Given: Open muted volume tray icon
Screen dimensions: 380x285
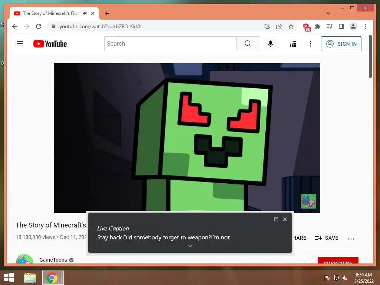Looking at the screenshot, I should [x=345, y=278].
